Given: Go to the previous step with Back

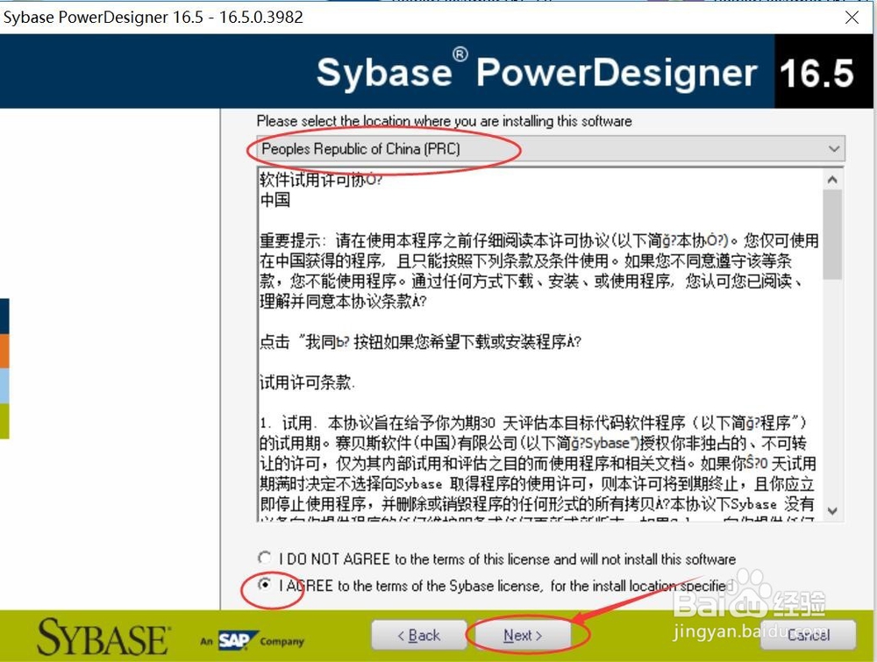Looking at the screenshot, I should coord(419,635).
